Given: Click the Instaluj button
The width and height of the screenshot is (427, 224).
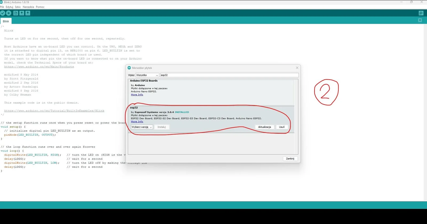Looking at the screenshot, I should (162, 127).
